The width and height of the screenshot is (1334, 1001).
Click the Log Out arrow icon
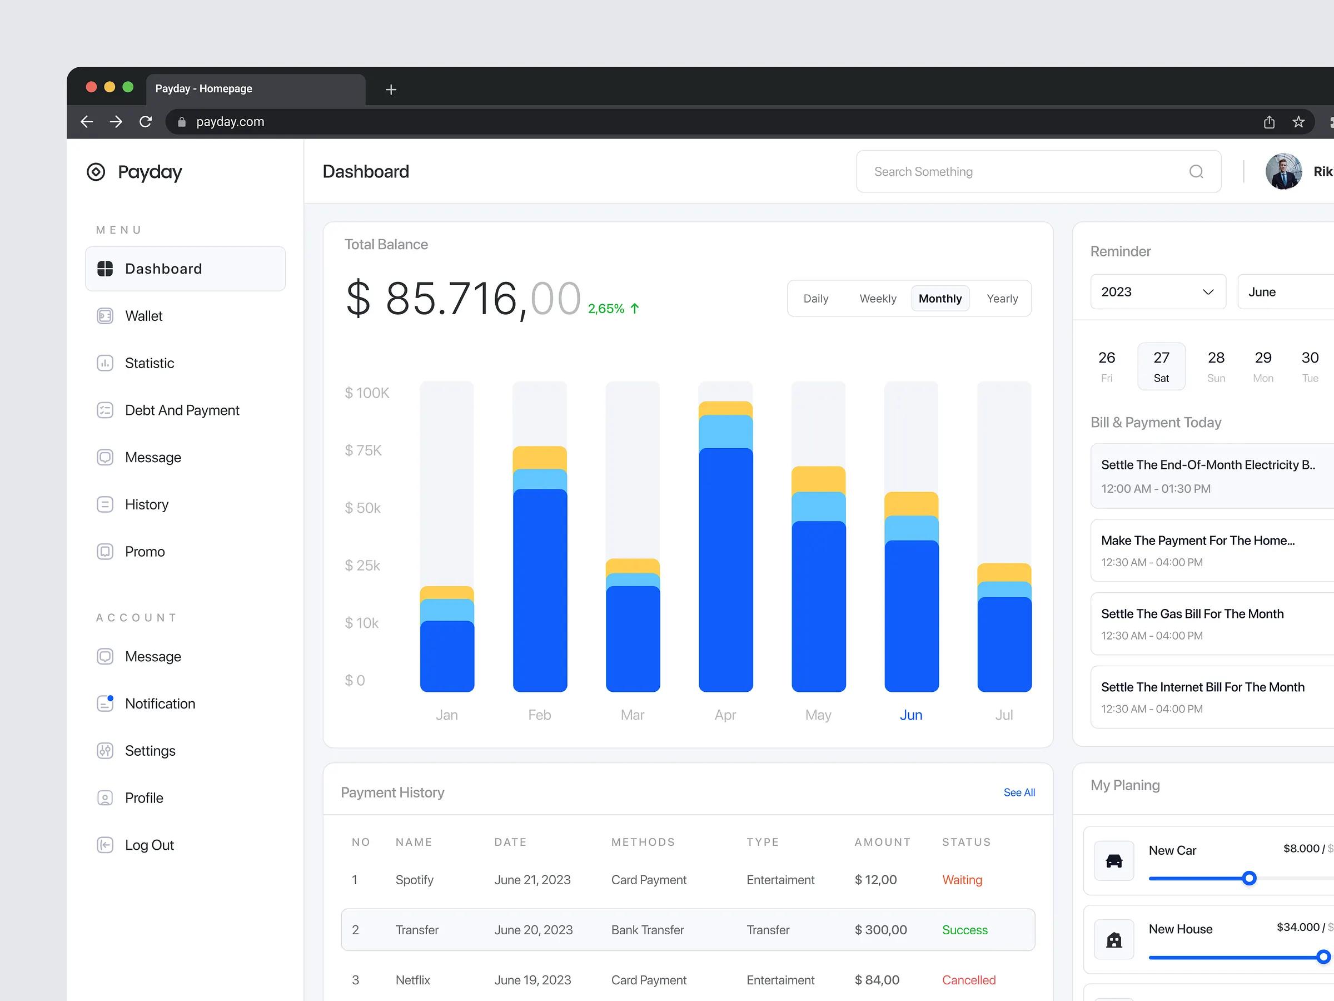(x=105, y=845)
